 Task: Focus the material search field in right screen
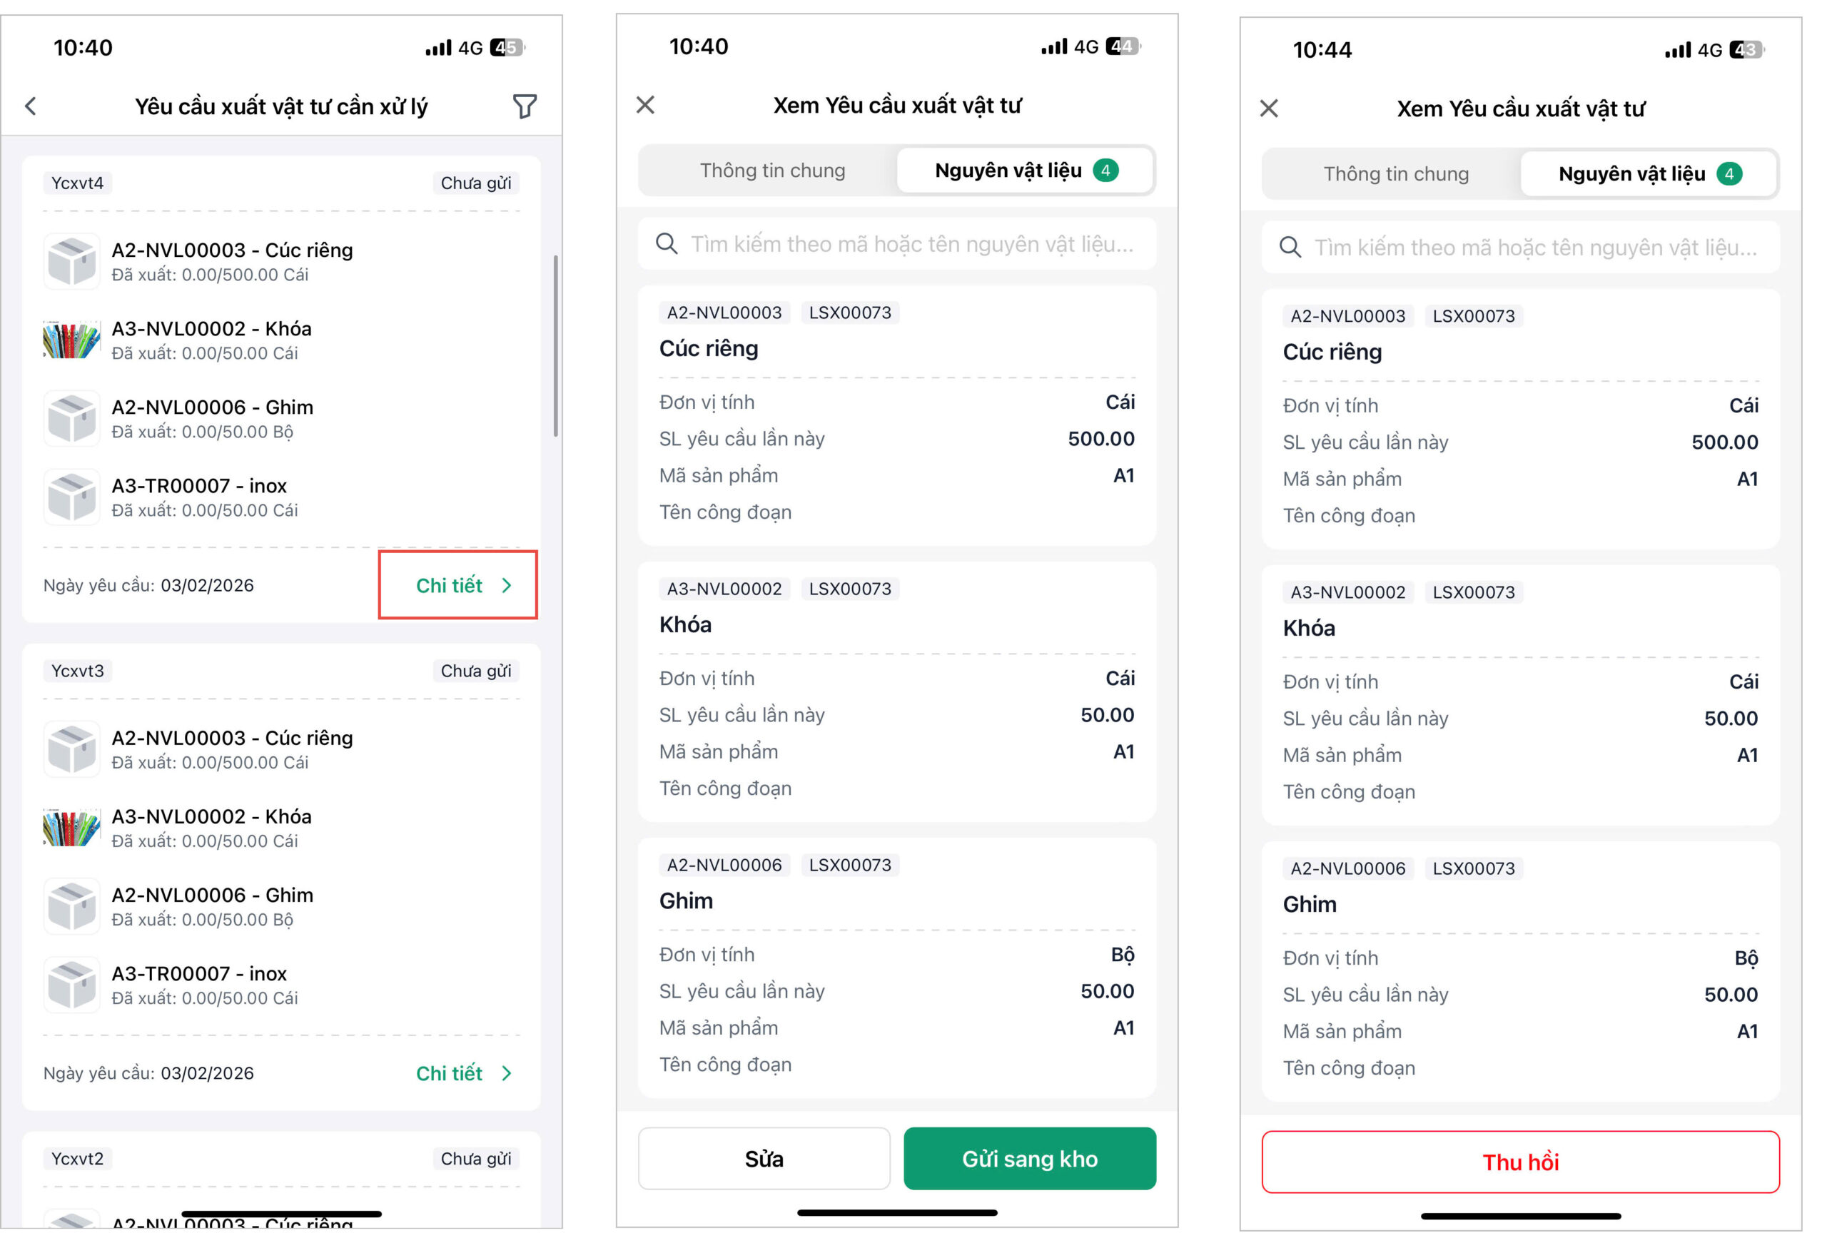point(1533,248)
